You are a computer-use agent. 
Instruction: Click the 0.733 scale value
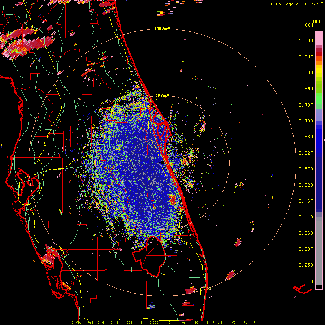[x=306, y=121]
